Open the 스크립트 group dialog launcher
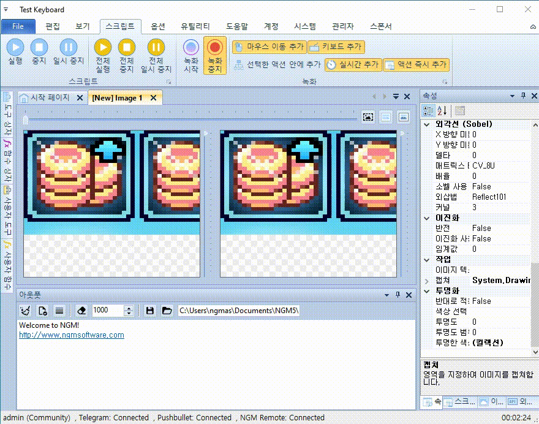539x424 pixels. 169,82
